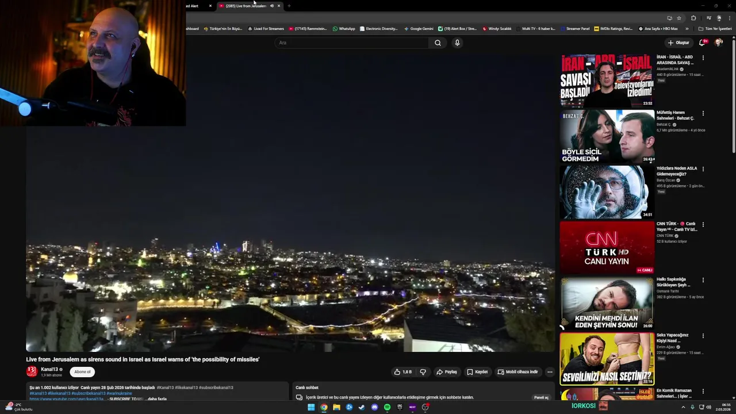Open 'IMDb: Ratings, Revi...' bookmark
Screen dimensions: 736x414
(613, 29)
